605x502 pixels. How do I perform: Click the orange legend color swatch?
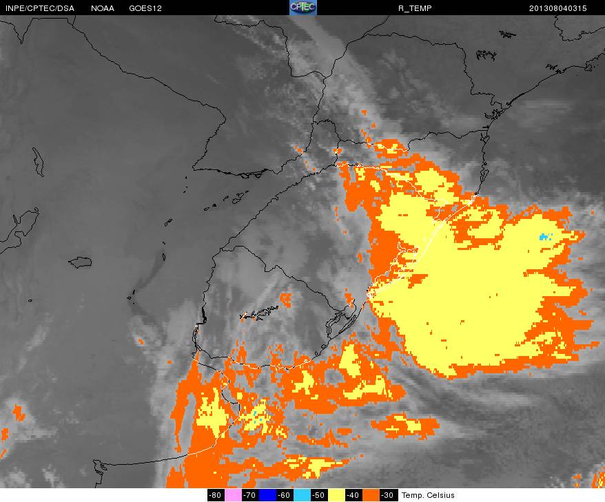point(371,495)
